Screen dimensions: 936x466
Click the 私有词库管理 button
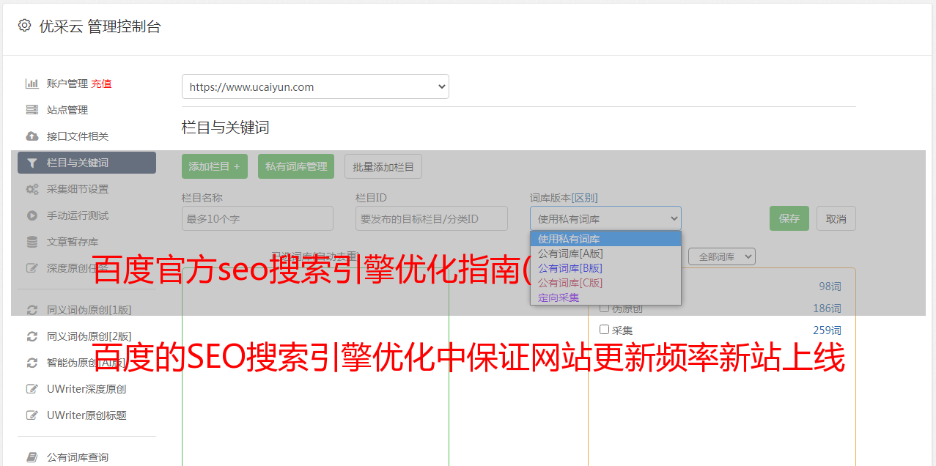[x=296, y=166]
